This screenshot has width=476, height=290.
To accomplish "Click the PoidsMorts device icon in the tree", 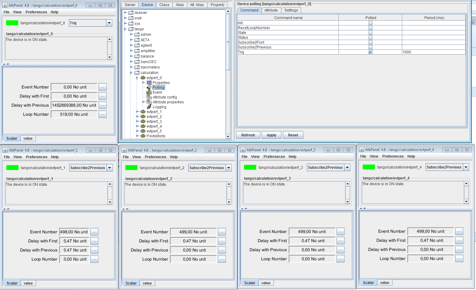I will 143,136.
